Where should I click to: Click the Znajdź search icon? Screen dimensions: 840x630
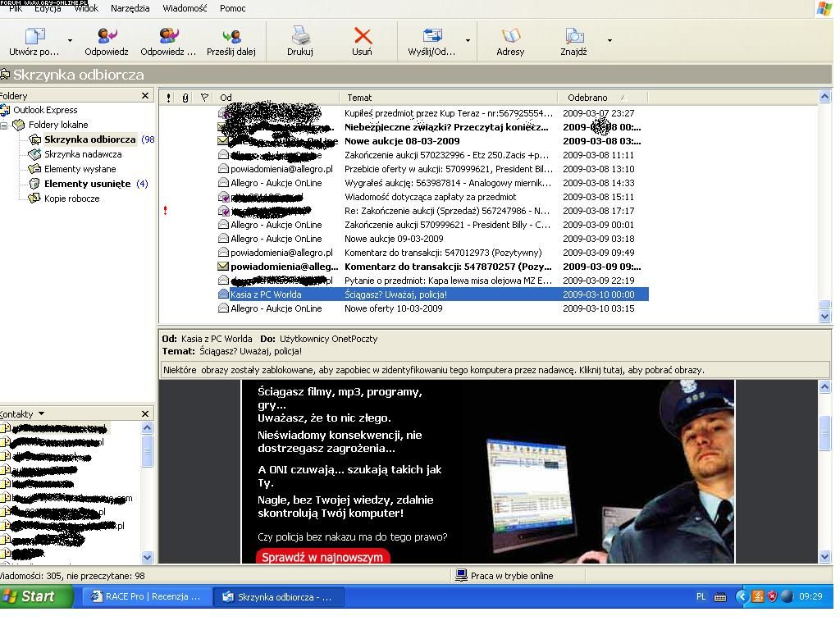click(x=574, y=36)
